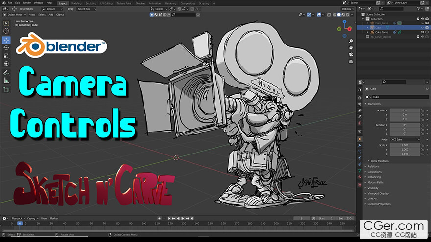
Task: Click the viewport zoom magnifier icon
Action: click(x=351, y=41)
